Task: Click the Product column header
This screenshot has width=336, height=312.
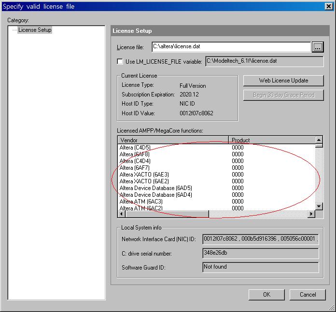Action: pyautogui.click(x=271, y=140)
